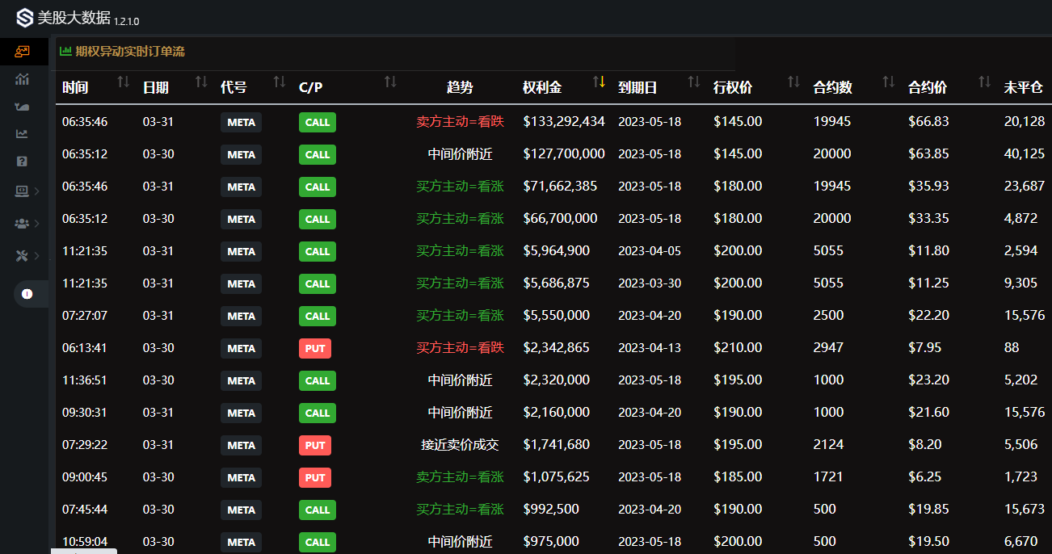Click the 美股大数据 app title text
Screen dimensions: 1052x554
coord(74,18)
